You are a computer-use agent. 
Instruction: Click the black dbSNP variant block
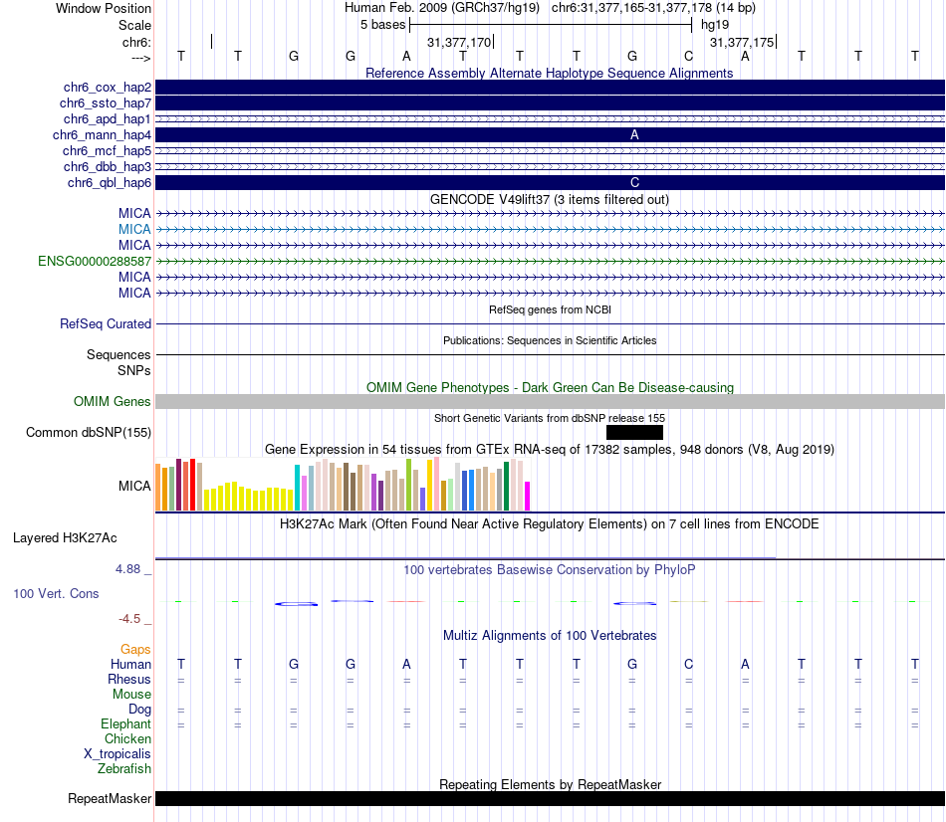point(634,433)
